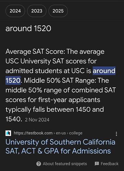
Task: Click the https://testbook.com URL text
Action: 33,133
